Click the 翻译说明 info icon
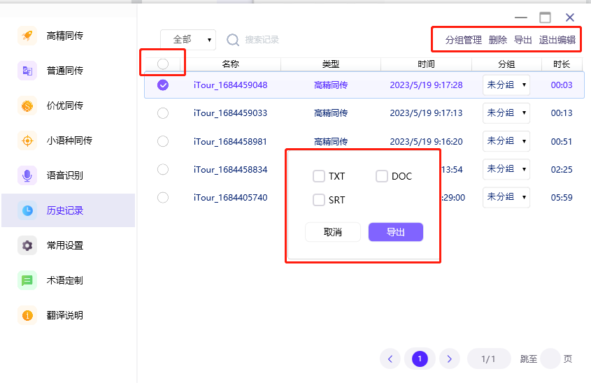This screenshot has height=383, width=591. click(x=27, y=315)
